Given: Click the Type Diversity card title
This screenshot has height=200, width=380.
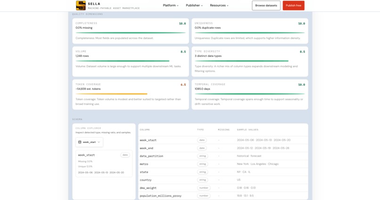Looking at the screenshot, I should click(x=207, y=51).
